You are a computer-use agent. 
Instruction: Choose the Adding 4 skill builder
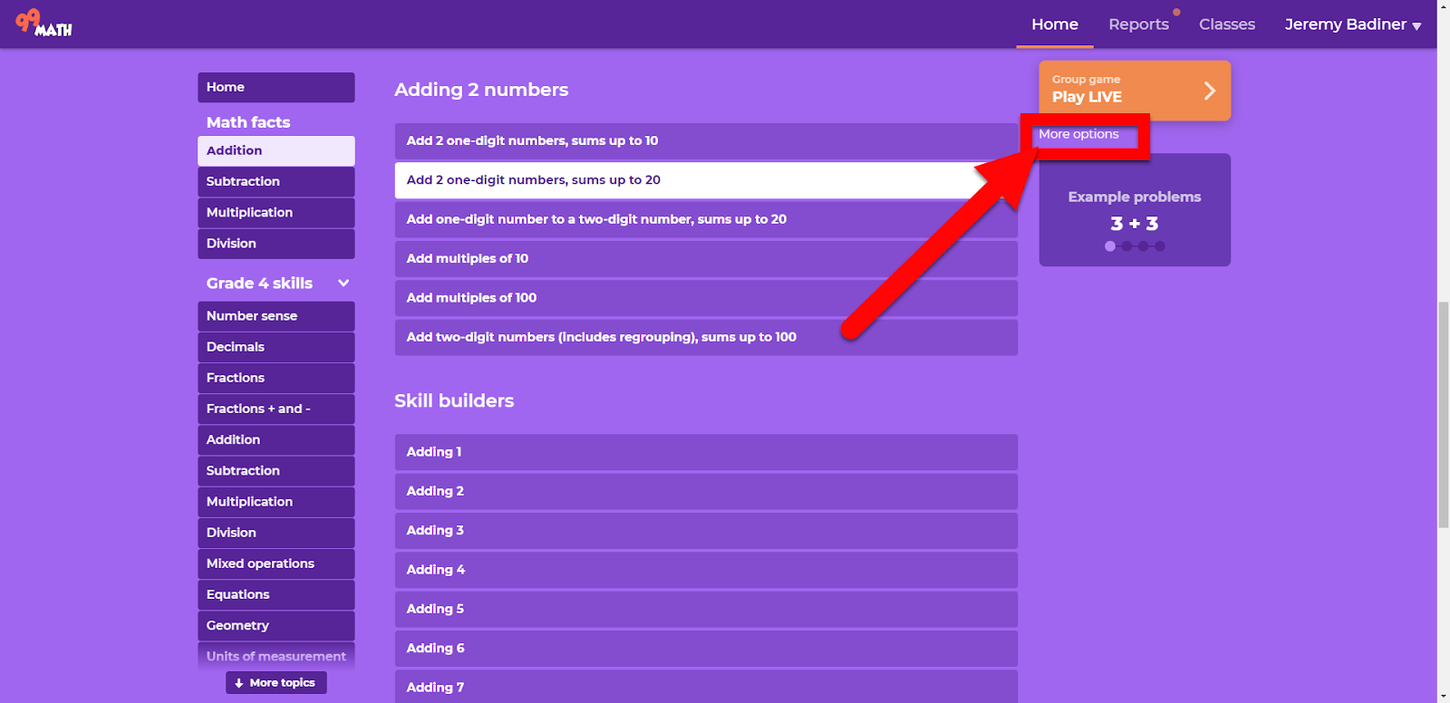click(706, 570)
